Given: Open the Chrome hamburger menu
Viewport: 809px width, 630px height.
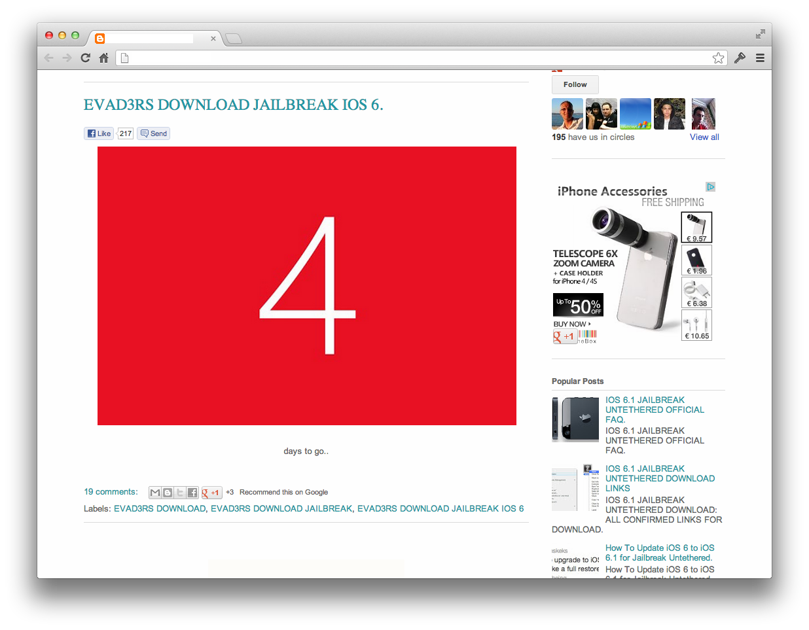Looking at the screenshot, I should 760,58.
